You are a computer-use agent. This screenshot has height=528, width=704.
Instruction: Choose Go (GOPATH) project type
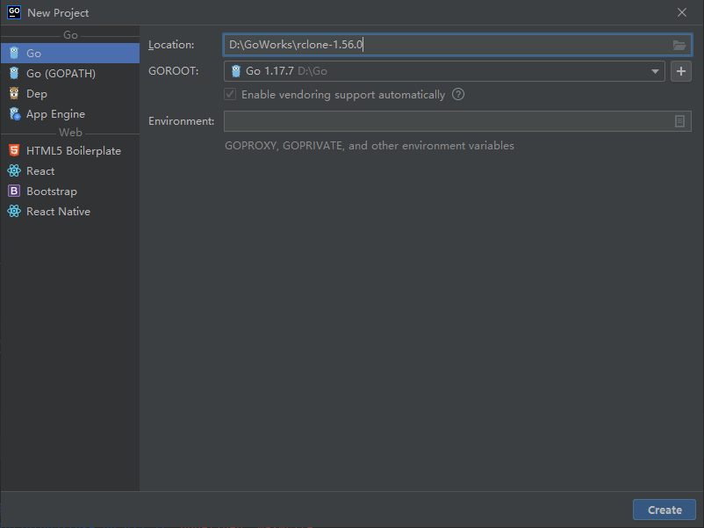(x=70, y=73)
